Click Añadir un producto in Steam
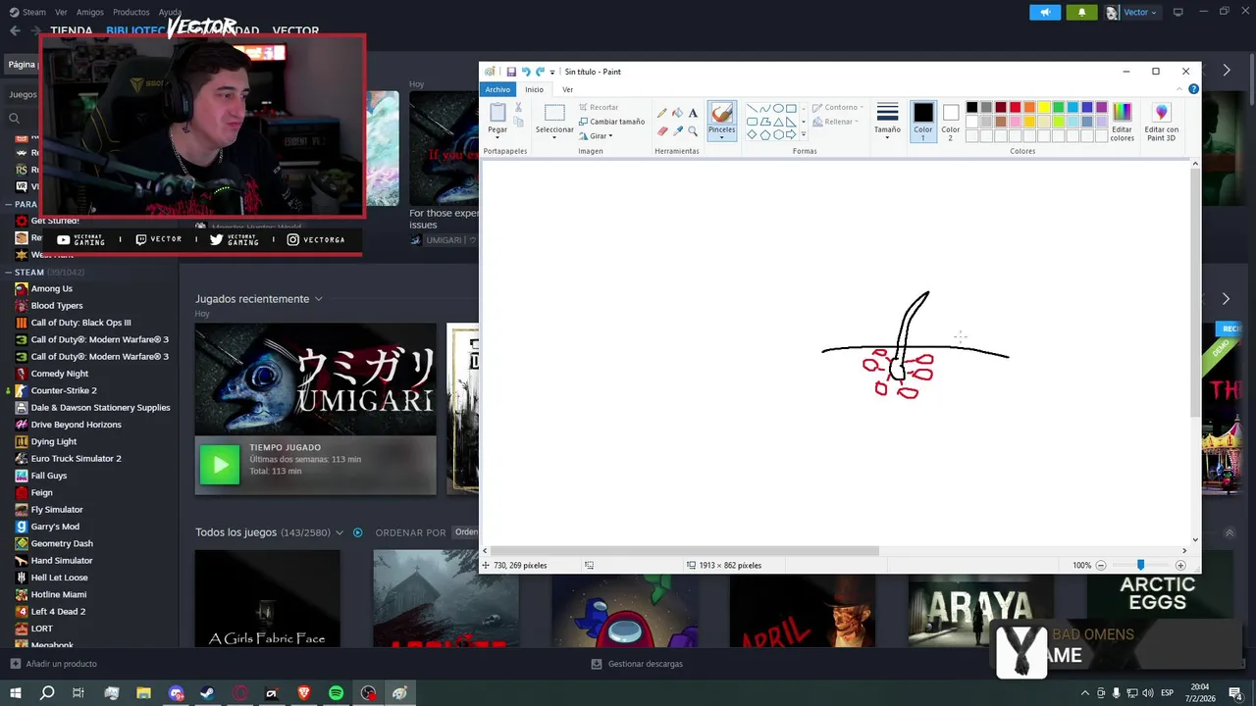Viewport: 1256px width, 706px height. (53, 664)
